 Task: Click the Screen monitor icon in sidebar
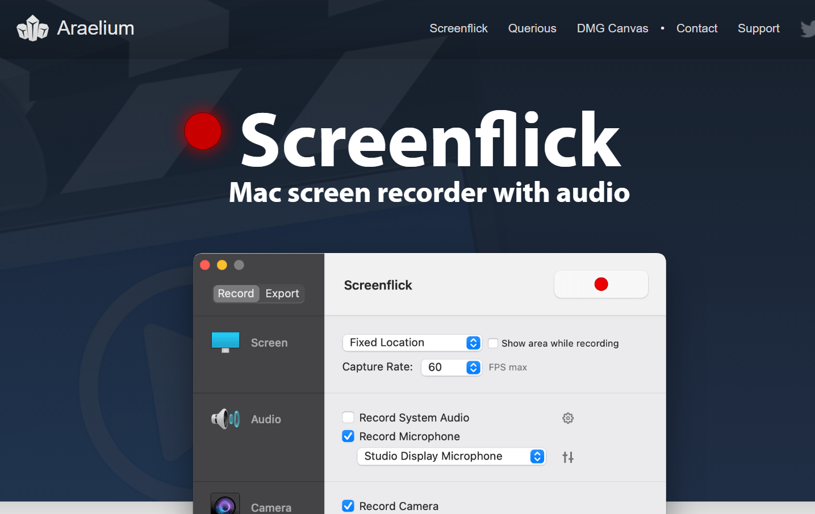point(225,342)
